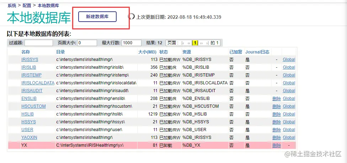
Task: Select status cell 已卸载
Action: click(x=166, y=145)
